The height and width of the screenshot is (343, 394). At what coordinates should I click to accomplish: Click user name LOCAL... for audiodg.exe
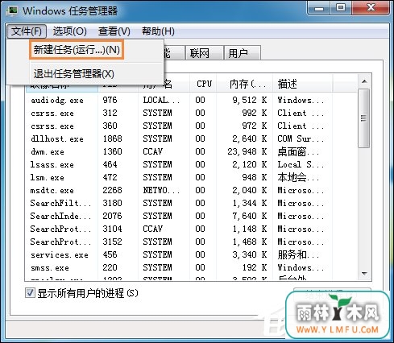click(161, 100)
